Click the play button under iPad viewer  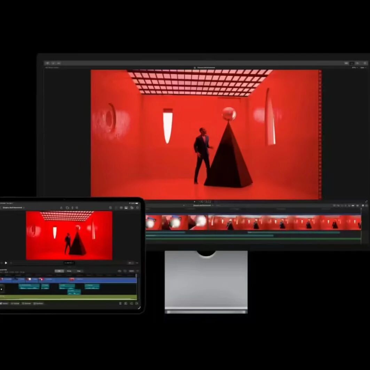[6, 263]
